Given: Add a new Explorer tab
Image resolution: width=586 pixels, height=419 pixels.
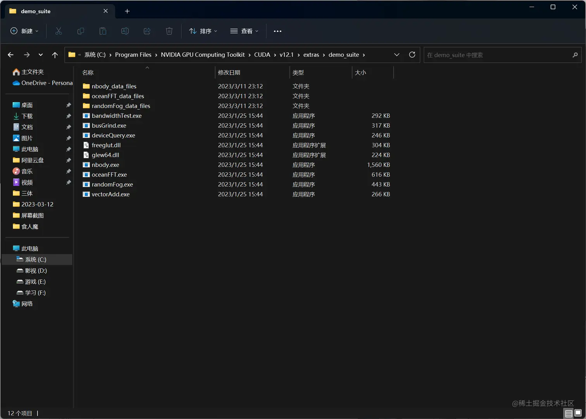Looking at the screenshot, I should click(x=127, y=11).
